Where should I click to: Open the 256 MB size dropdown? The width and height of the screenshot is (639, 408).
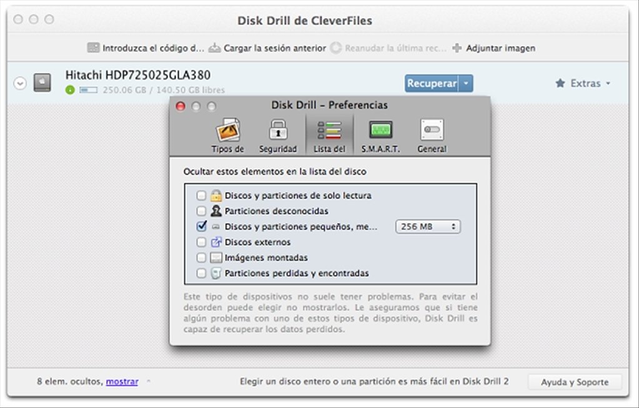tap(428, 227)
